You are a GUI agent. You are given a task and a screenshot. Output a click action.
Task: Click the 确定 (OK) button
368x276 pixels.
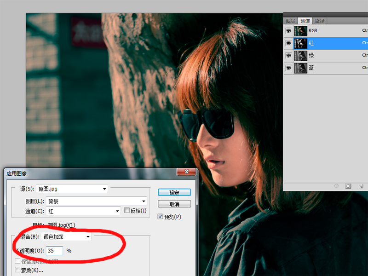click(174, 192)
